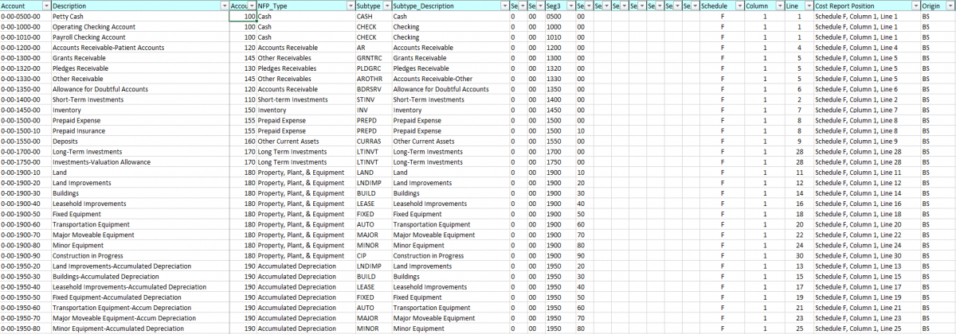Select the 'GRNTRC' subtype cell

point(373,57)
